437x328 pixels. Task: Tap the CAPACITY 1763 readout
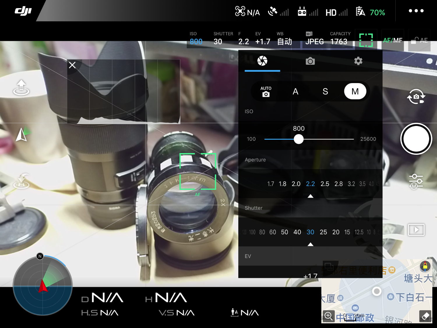340,38
